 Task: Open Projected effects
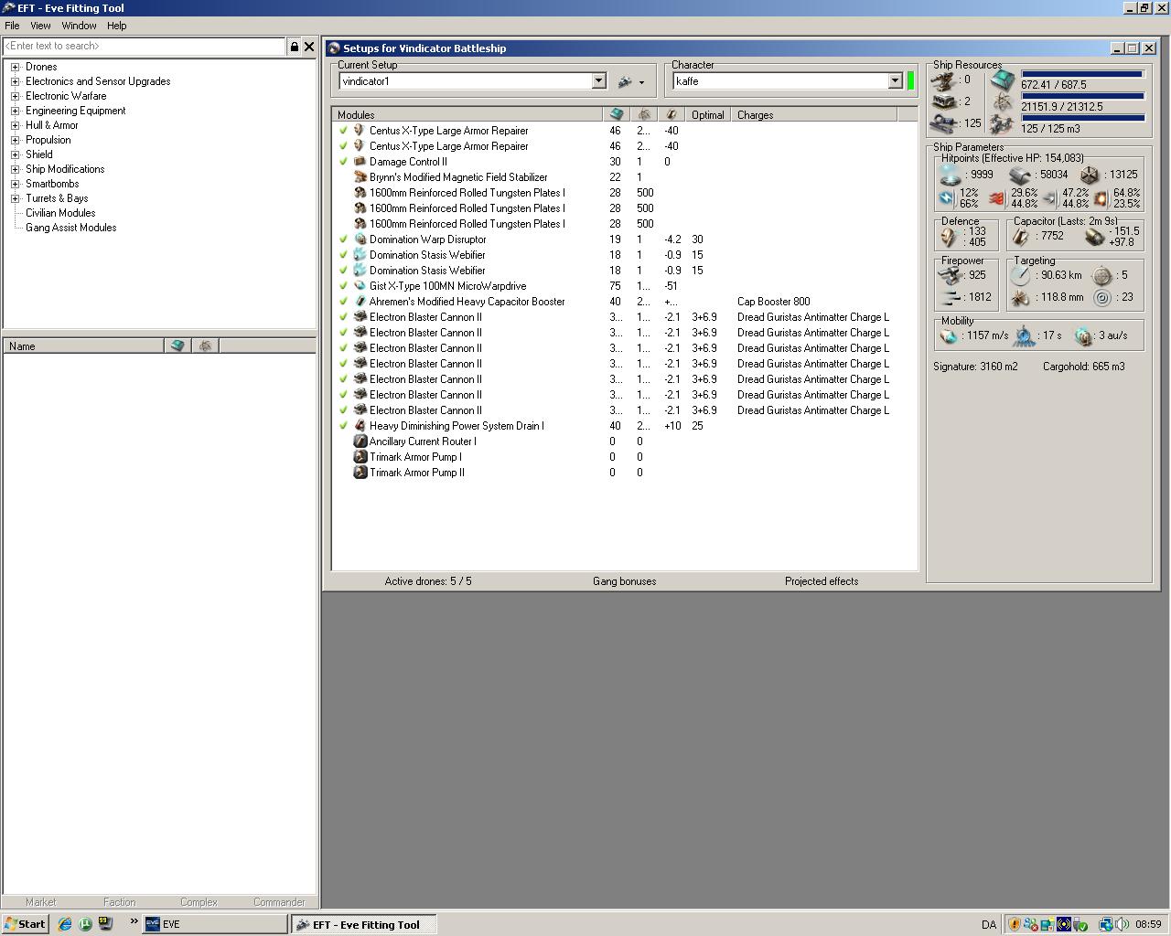coord(822,581)
